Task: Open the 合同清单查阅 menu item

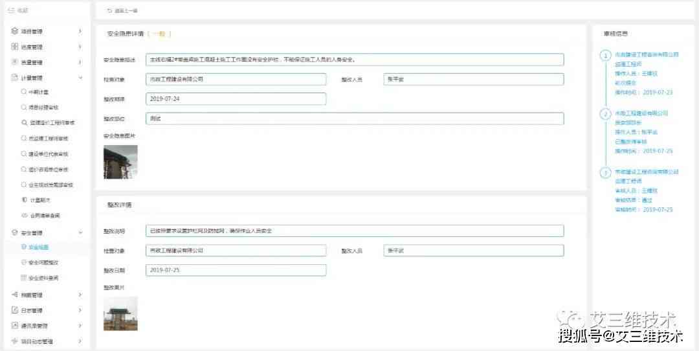Action: coord(47,216)
